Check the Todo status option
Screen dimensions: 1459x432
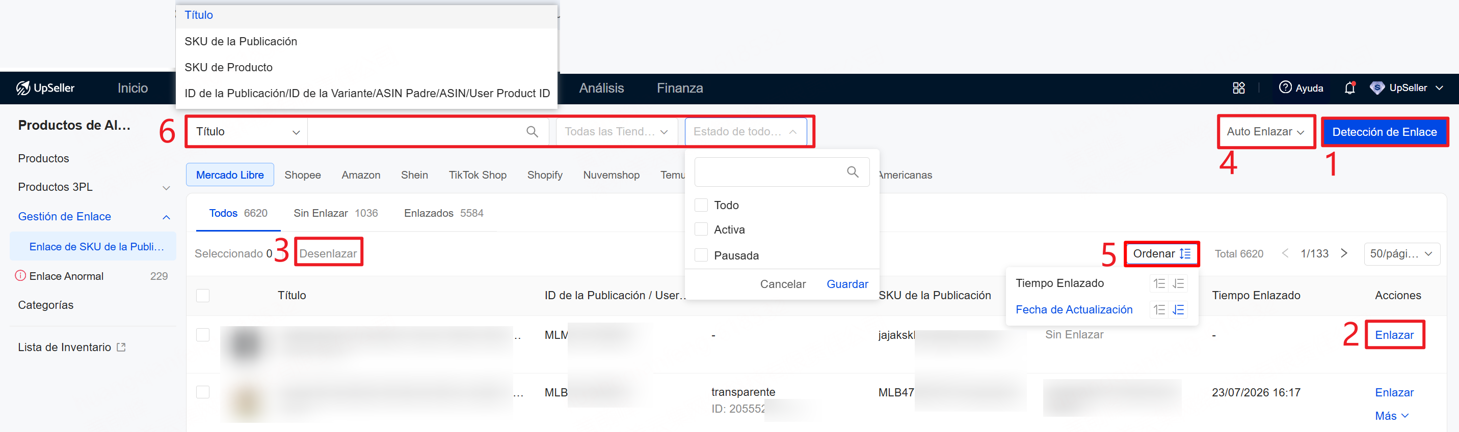coord(701,205)
